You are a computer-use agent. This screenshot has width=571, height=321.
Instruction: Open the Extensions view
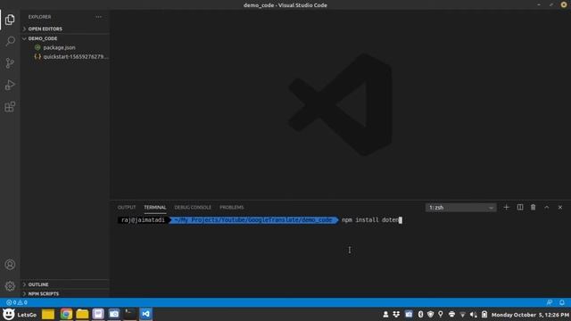10,107
